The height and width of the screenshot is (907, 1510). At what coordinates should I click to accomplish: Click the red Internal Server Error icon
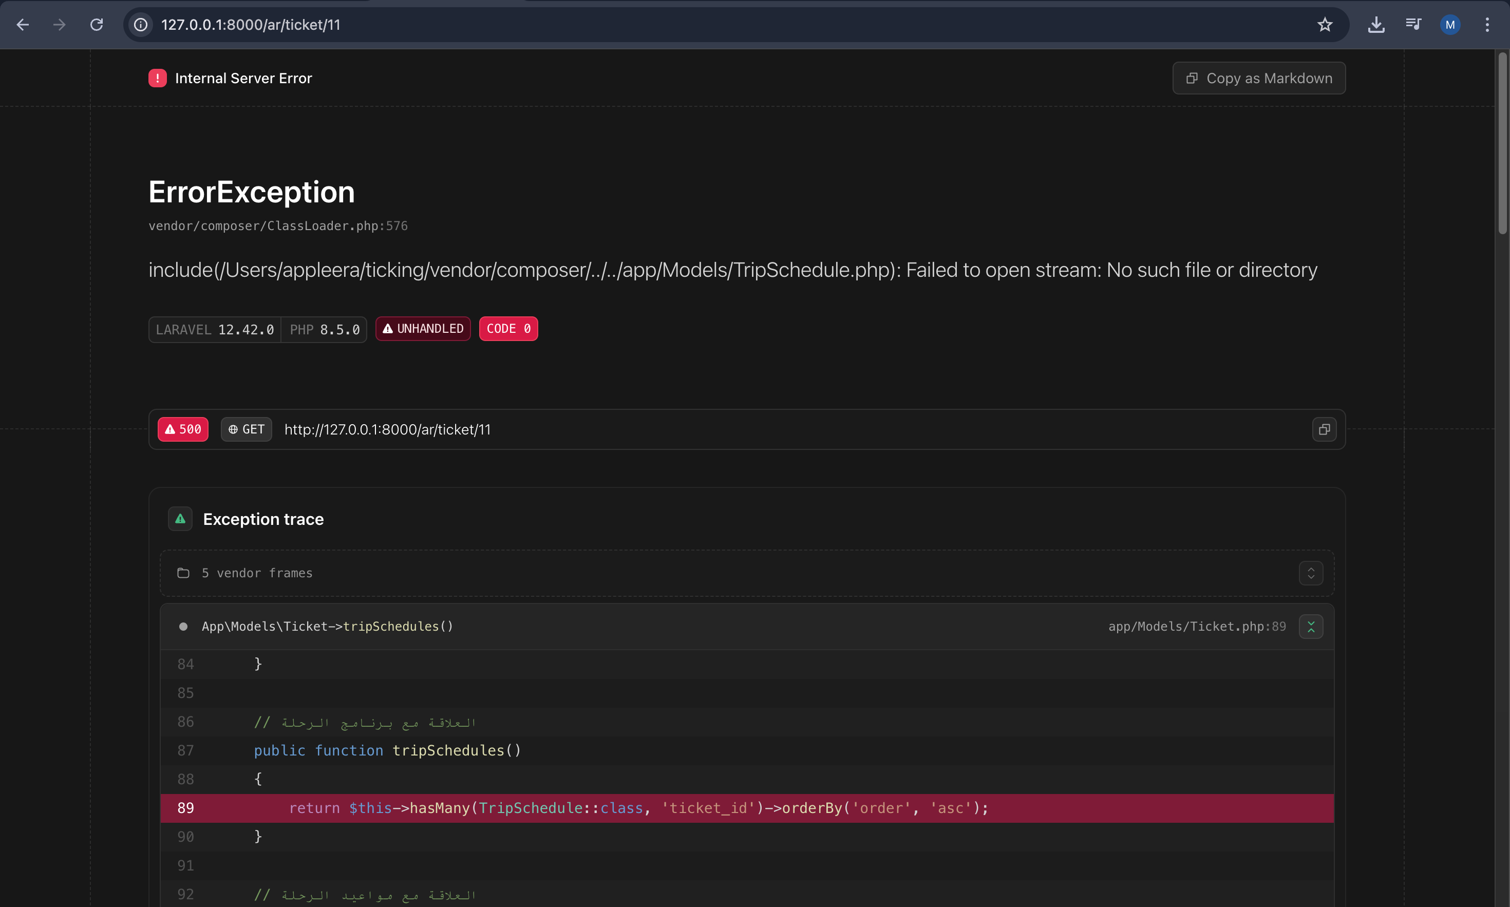(x=158, y=78)
